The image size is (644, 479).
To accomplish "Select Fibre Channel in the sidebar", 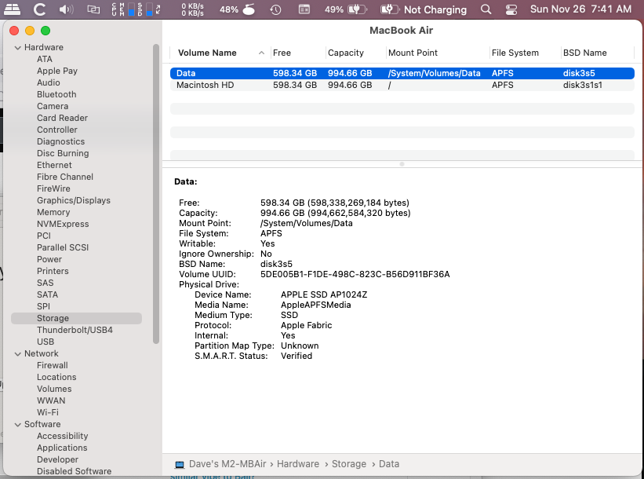I will [65, 177].
